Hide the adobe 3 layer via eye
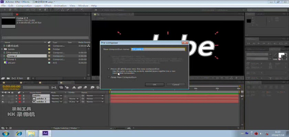This screenshot has height=137, width=289. coord(3,102)
